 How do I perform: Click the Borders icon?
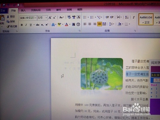126,24
